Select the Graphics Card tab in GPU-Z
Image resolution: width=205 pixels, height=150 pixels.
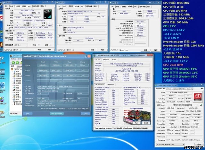coord(160,89)
